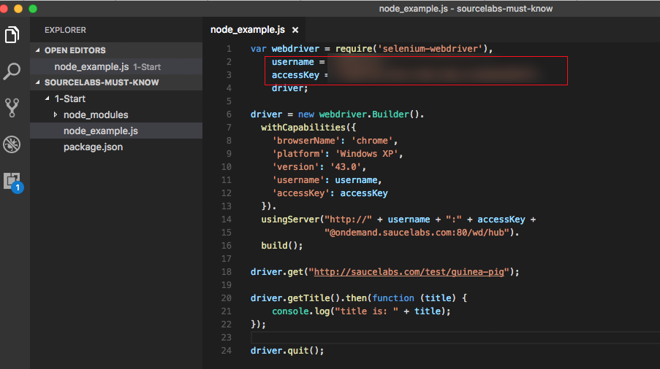This screenshot has width=660, height=369.
Task: Open the Source Control view icon
Action: pos(12,107)
